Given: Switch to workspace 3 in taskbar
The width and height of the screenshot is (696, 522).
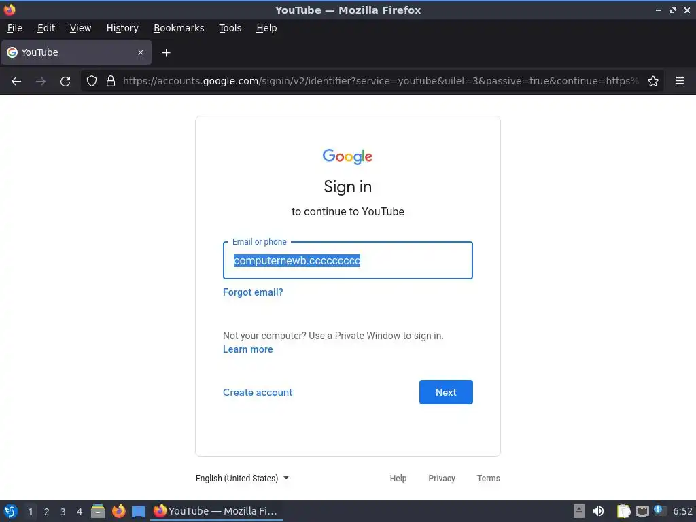Looking at the screenshot, I should click(x=63, y=512).
